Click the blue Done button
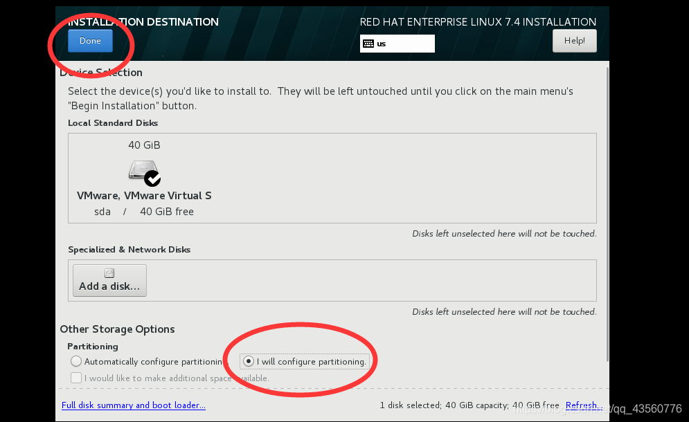Image resolution: width=689 pixels, height=422 pixels. 90,41
